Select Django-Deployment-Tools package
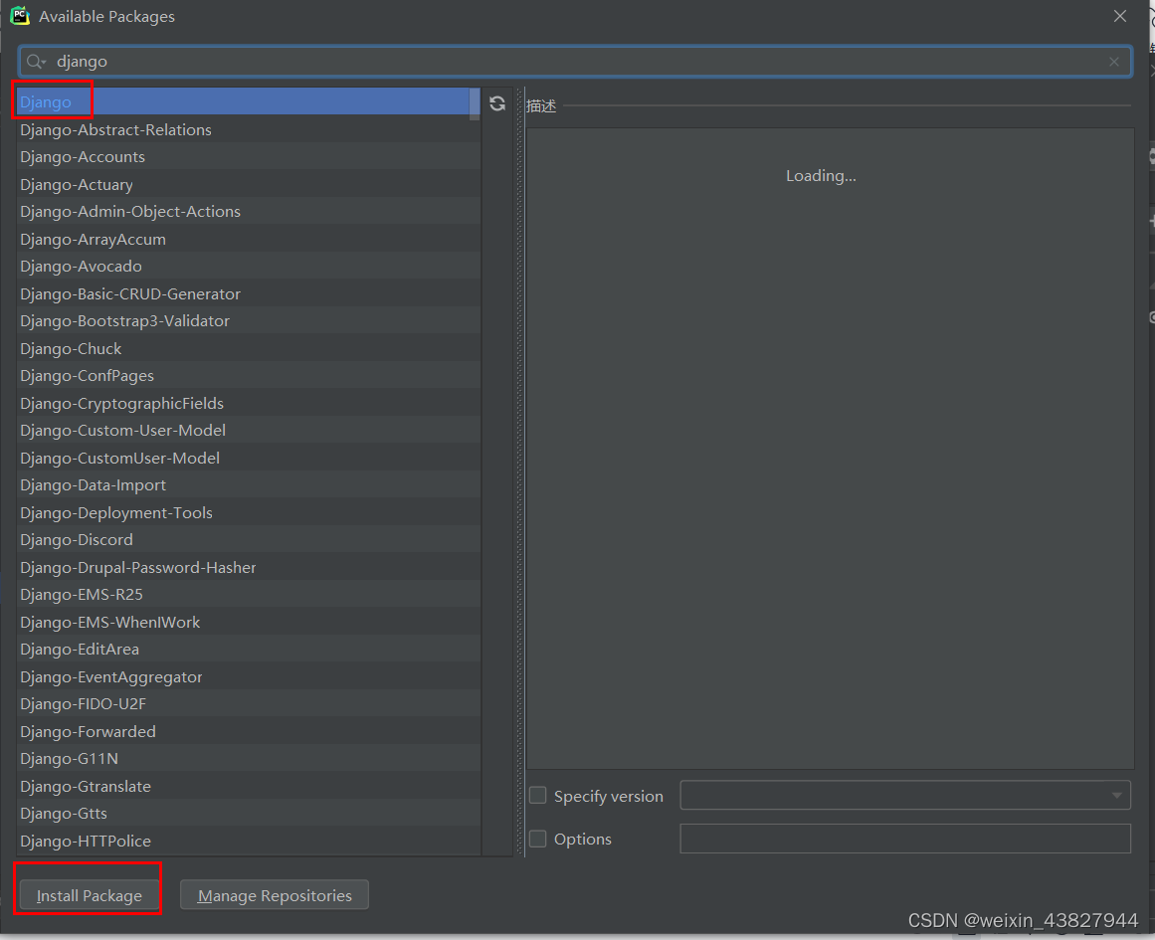The image size is (1155, 940). [x=249, y=512]
